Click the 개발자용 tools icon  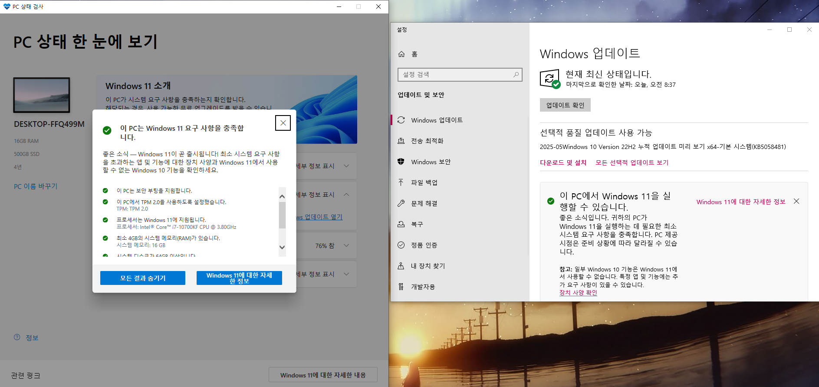401,287
